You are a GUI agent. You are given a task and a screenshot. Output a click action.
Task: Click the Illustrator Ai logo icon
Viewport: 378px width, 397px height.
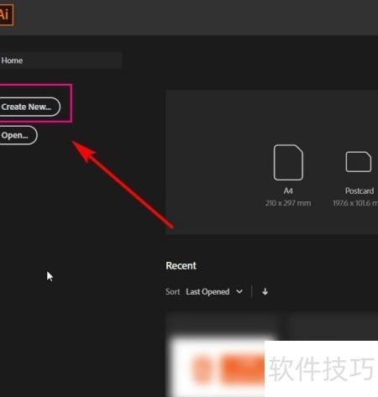tap(6, 14)
